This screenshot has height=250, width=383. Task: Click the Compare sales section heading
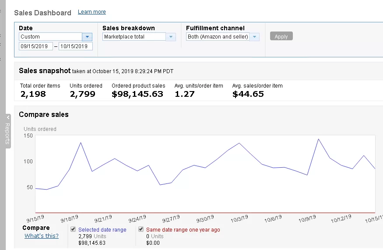point(44,115)
